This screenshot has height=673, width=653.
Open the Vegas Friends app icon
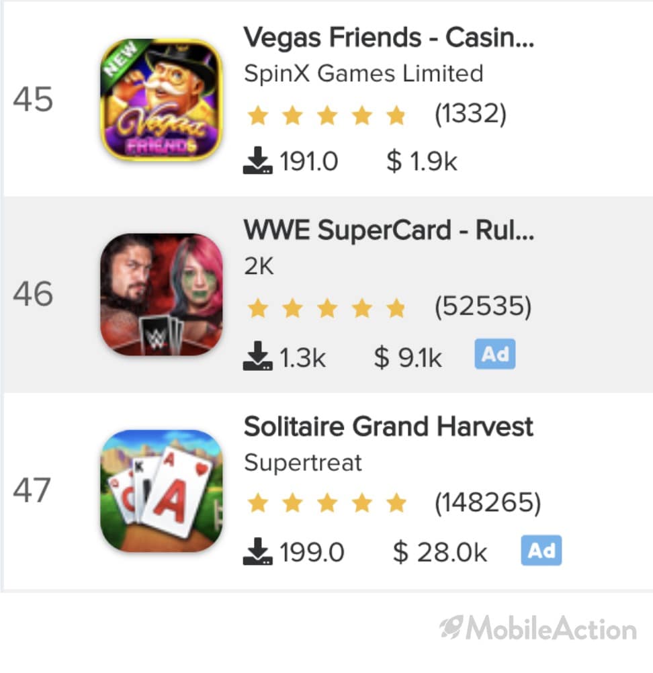pos(161,100)
